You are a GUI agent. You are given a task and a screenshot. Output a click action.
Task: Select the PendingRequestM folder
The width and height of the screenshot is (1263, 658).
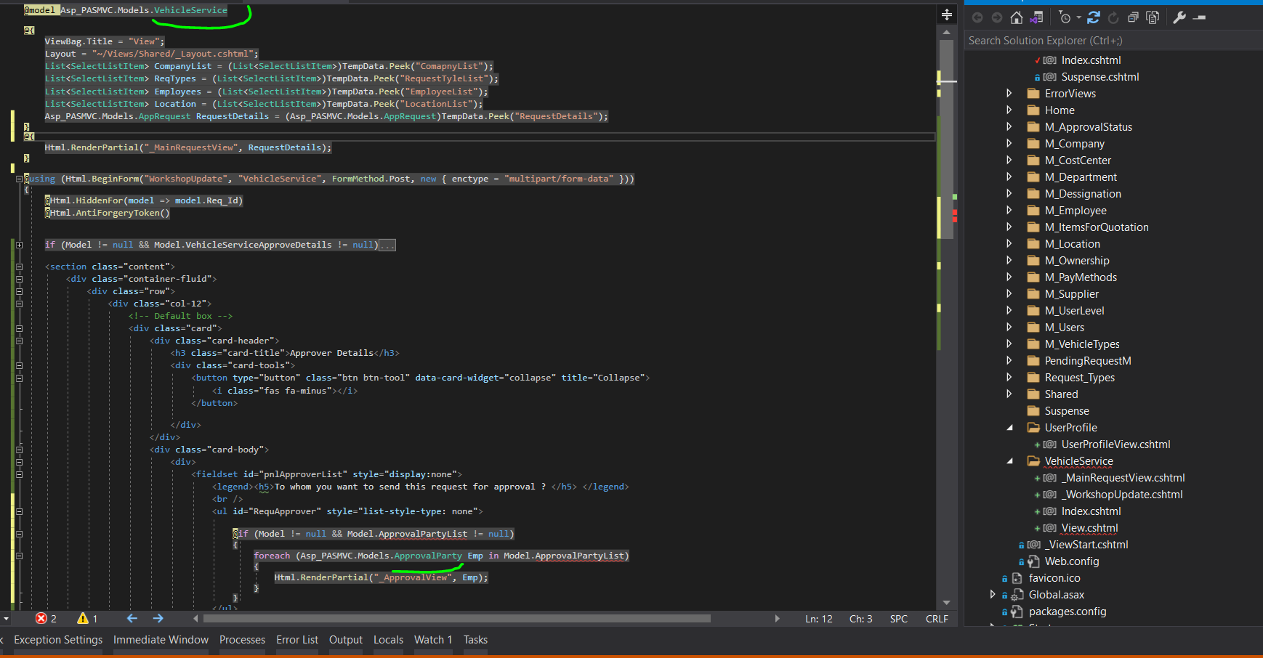(x=1088, y=361)
